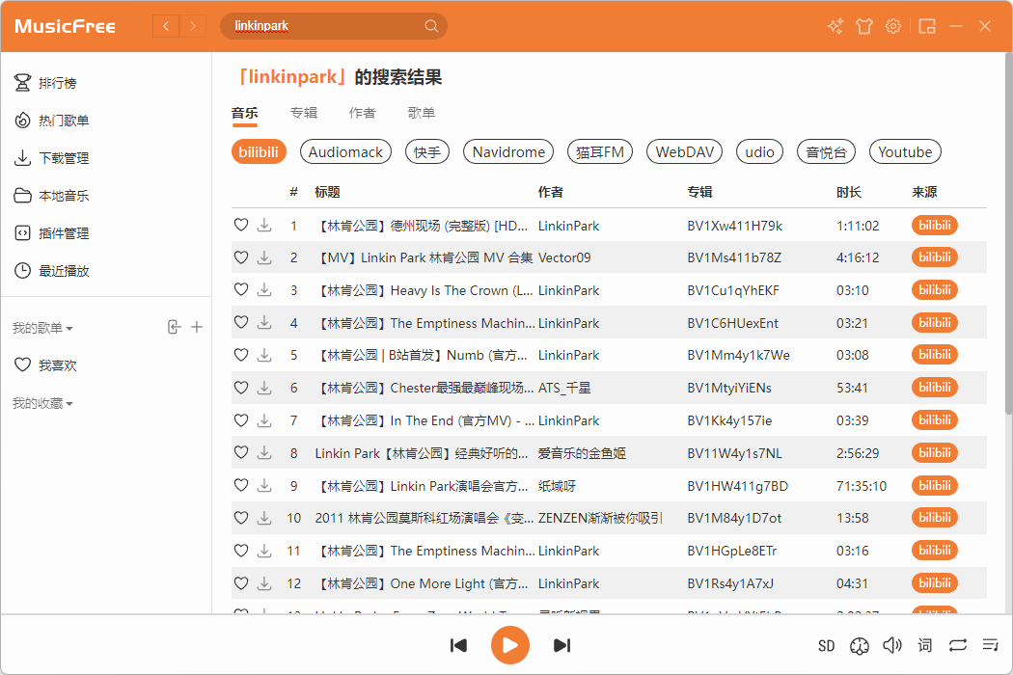Open the settings gear icon
The width and height of the screenshot is (1013, 675).
pyautogui.click(x=893, y=26)
